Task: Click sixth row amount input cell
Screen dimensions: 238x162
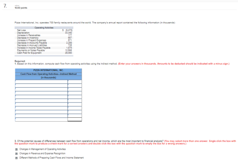Action: tap(75, 101)
